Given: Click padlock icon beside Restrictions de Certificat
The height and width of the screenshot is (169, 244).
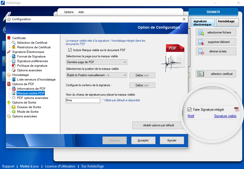Looking at the screenshot, I should click(x=14, y=47).
